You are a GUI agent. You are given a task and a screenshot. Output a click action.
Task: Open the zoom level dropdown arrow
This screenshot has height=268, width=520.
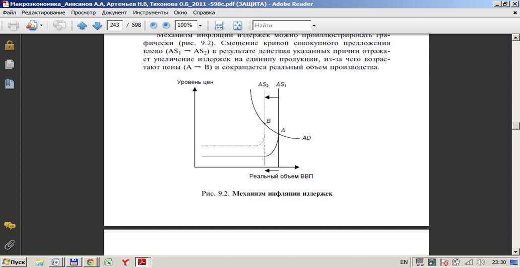point(201,26)
